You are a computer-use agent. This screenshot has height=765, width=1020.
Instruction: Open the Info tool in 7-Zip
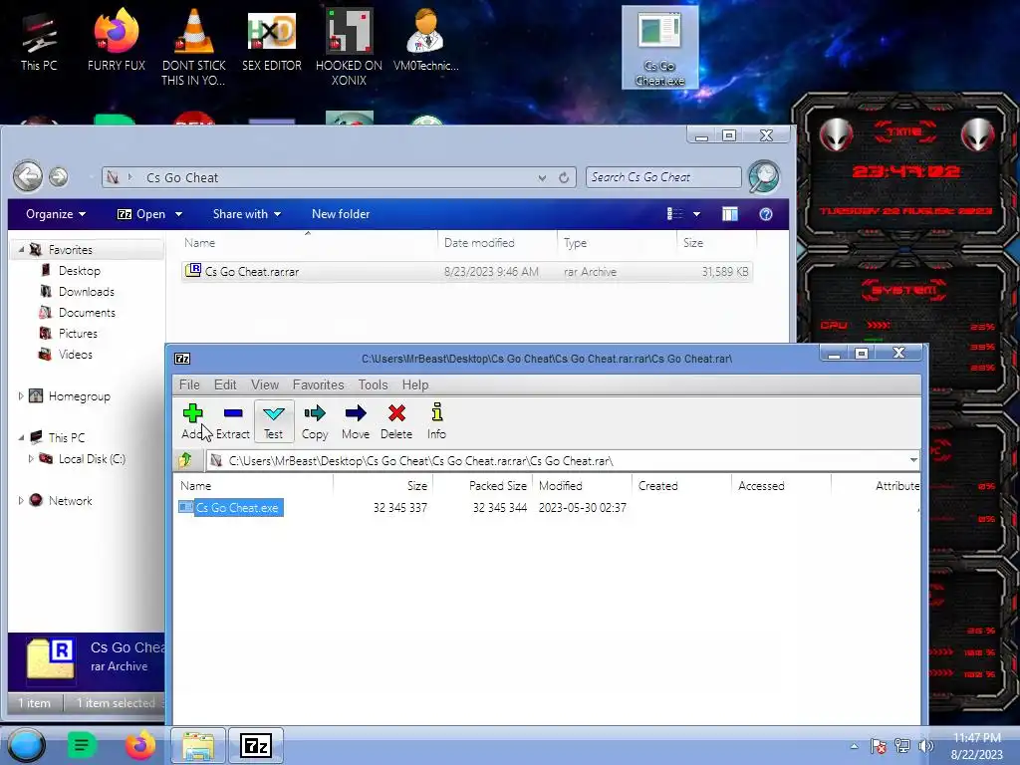click(436, 421)
